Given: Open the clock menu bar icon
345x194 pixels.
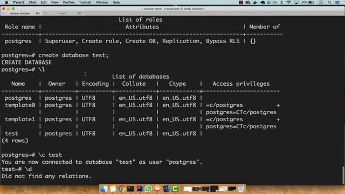Looking at the screenshot, I should click(x=321, y=2).
